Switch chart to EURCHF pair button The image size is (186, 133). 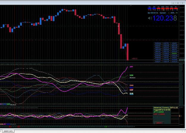(166, 55)
